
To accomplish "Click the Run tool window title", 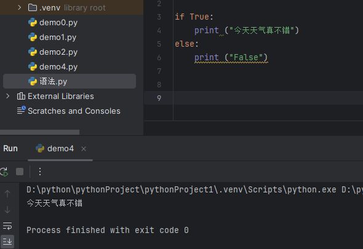I will (10, 149).
